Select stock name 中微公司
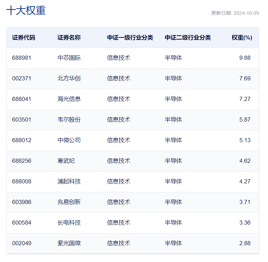Image resolution: width=268 pixels, height=262 pixels. [x=69, y=140]
